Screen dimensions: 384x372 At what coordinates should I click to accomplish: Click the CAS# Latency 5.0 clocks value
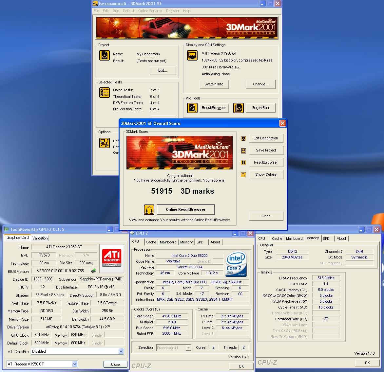point(326,290)
